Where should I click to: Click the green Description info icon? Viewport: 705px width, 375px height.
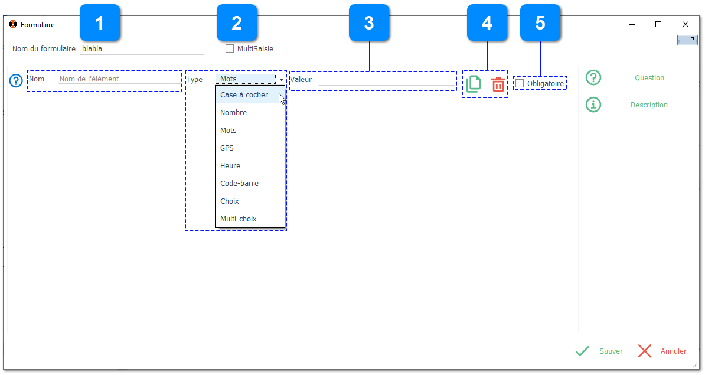593,105
